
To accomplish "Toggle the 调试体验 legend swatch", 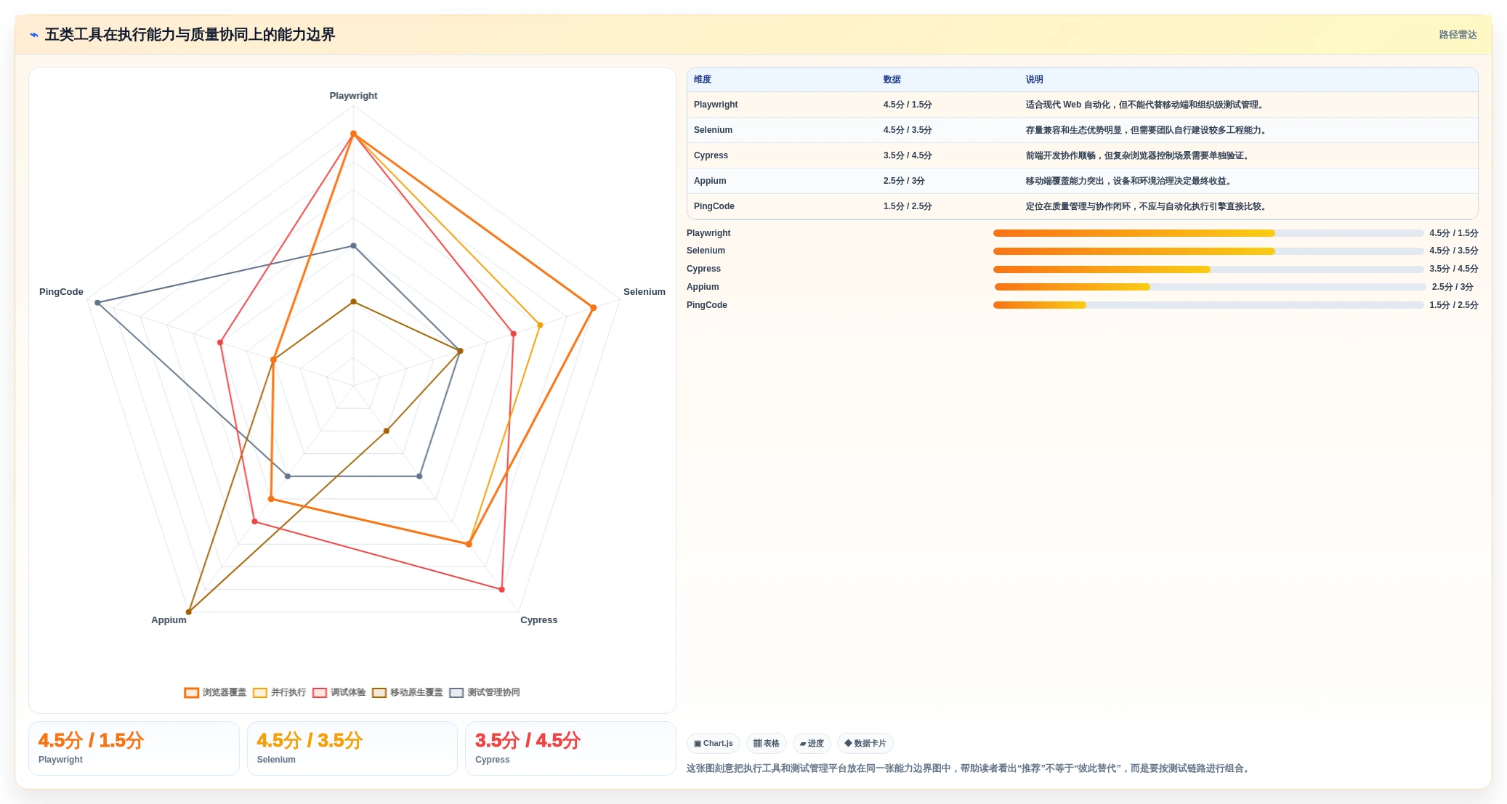I will [x=320, y=693].
